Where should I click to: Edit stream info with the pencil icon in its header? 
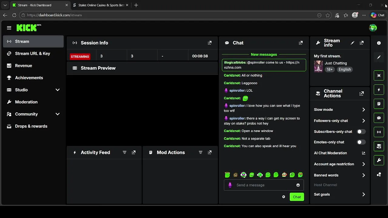tap(352, 43)
